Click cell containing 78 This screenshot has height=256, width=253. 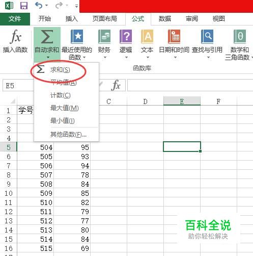tap(72, 175)
